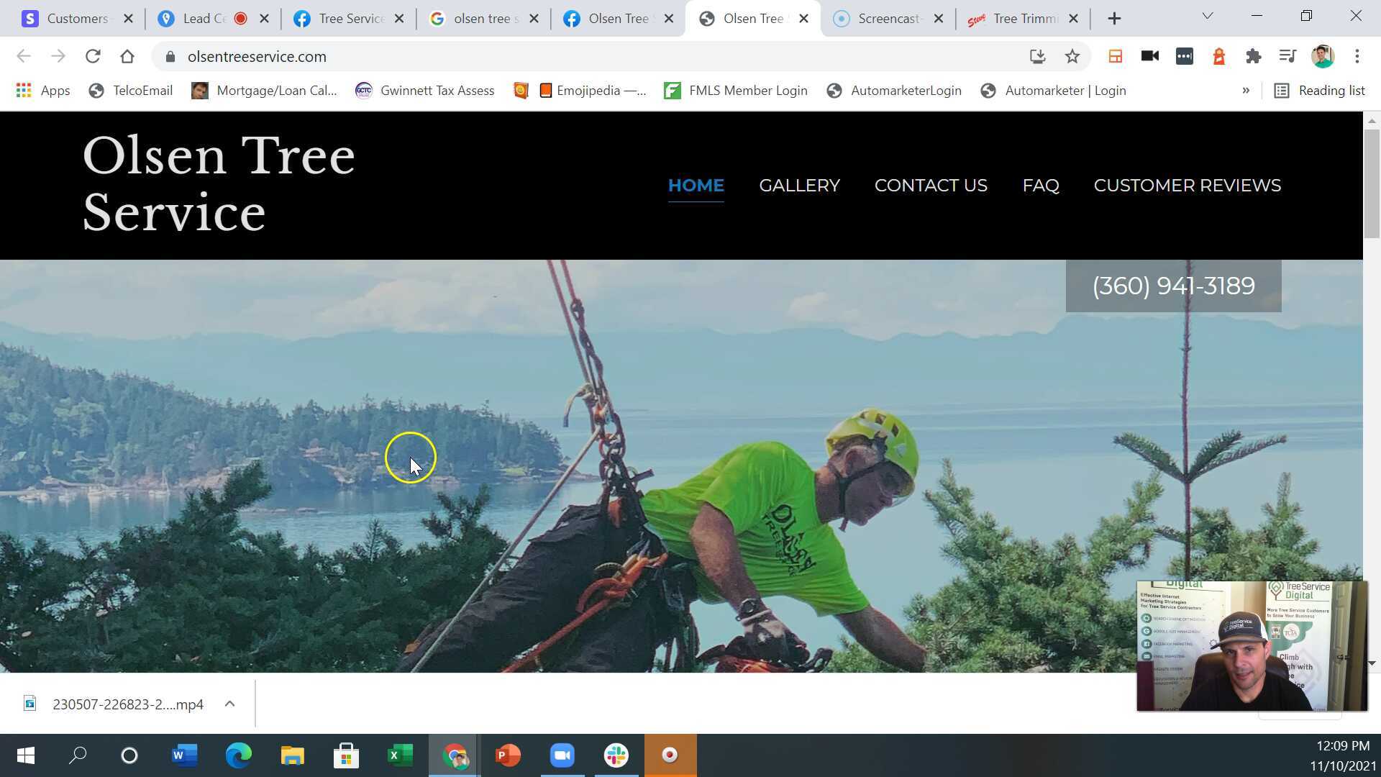Open Microsoft Edge from the taskbar
Image resolution: width=1381 pixels, height=777 pixels.
click(238, 755)
